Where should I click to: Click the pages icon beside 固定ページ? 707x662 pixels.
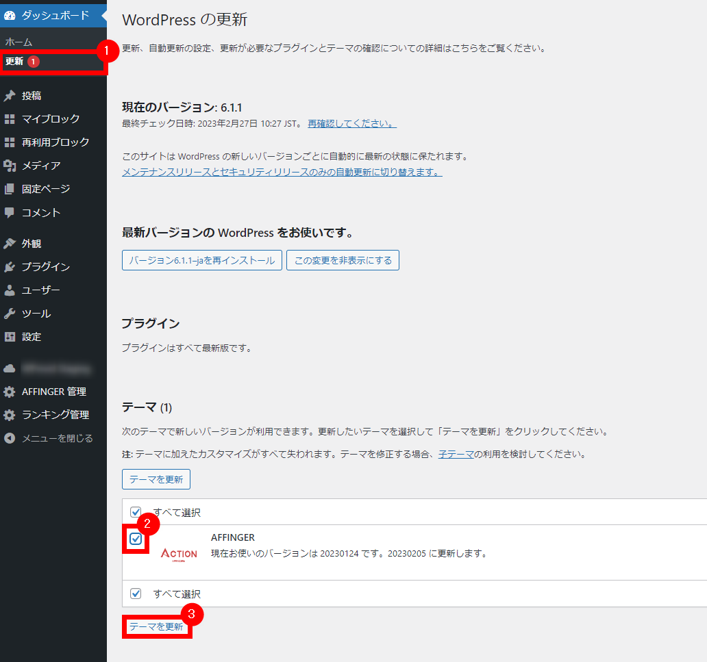pos(10,189)
